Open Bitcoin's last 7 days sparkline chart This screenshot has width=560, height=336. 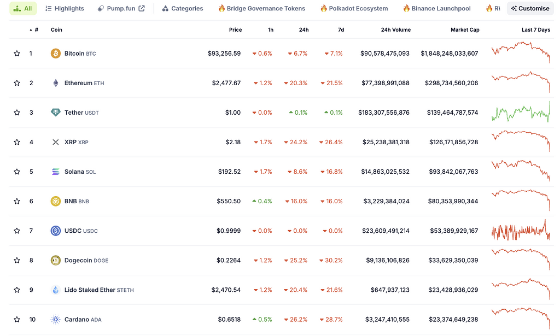coord(521,53)
